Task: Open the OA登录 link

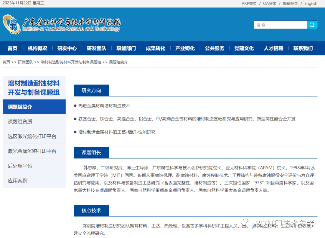Action: [270, 4]
